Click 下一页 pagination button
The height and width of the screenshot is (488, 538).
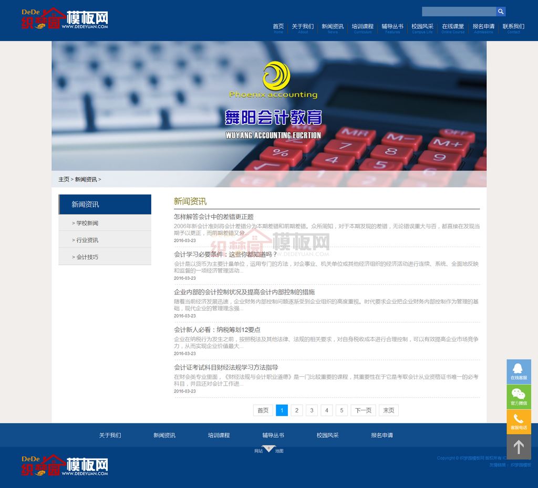363,410
